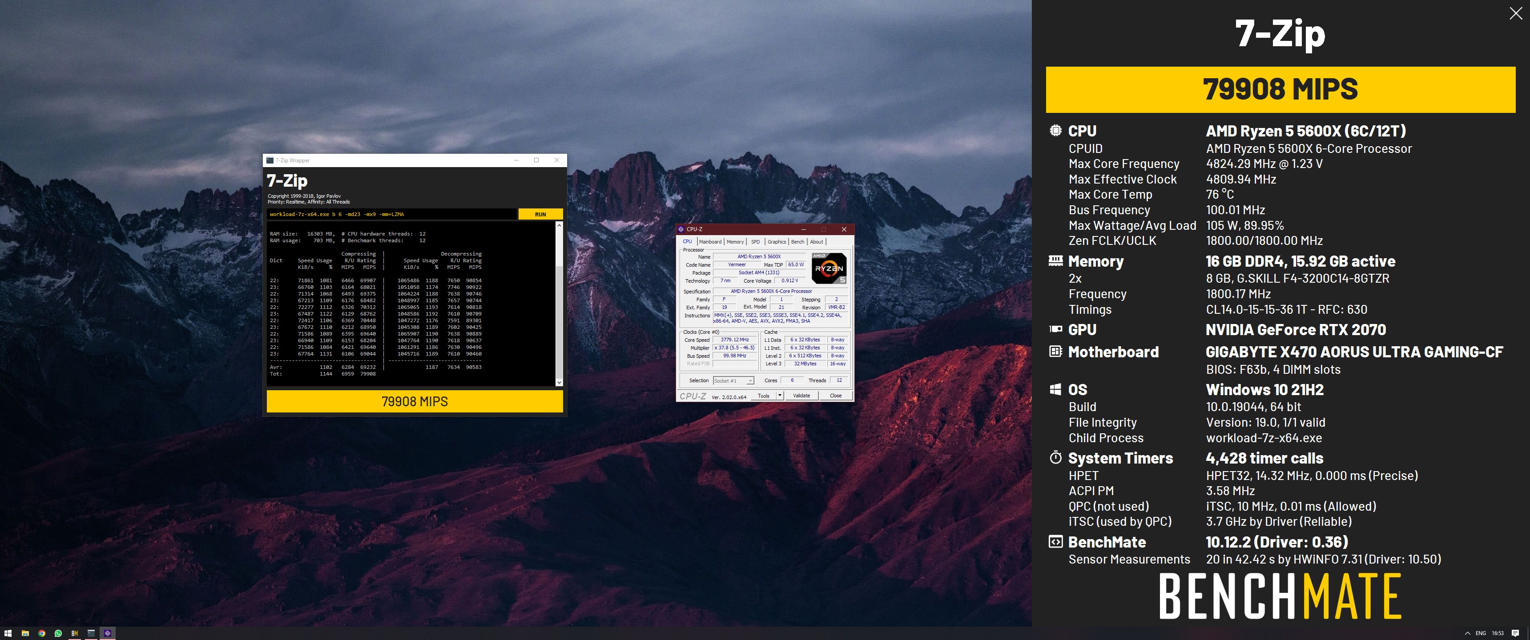
Task: Select the CPU-Z taskbar icon
Action: coord(108,633)
